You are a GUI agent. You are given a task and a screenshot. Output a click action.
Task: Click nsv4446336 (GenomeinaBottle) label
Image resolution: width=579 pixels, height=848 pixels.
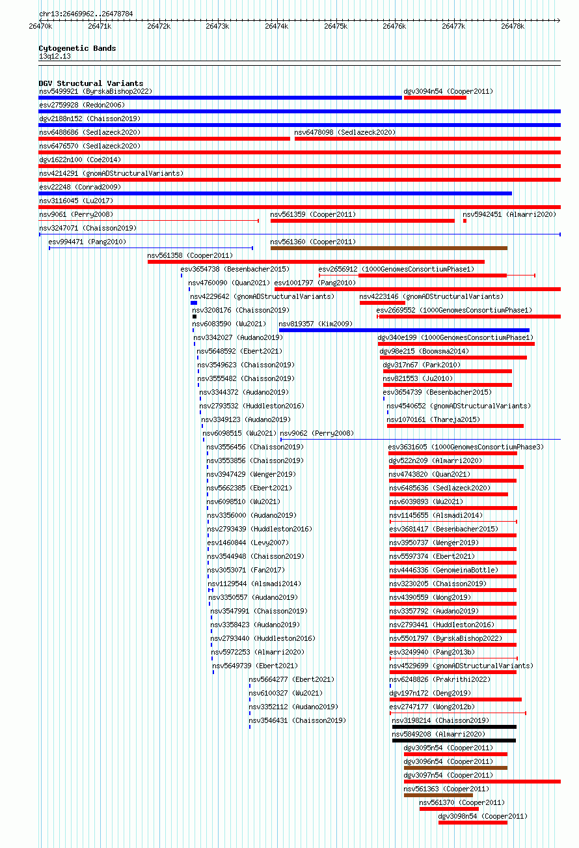point(444,570)
